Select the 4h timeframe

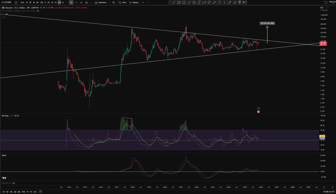34,3
